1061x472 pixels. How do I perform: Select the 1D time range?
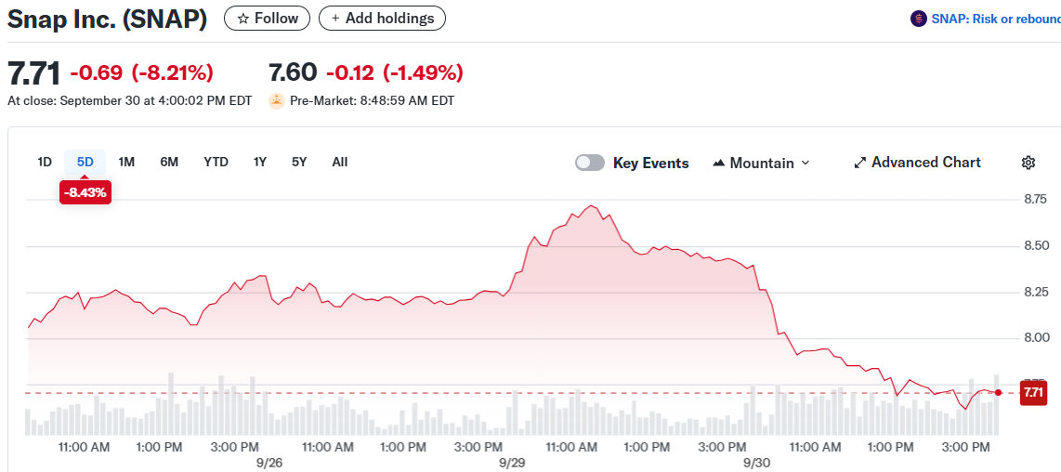click(45, 162)
